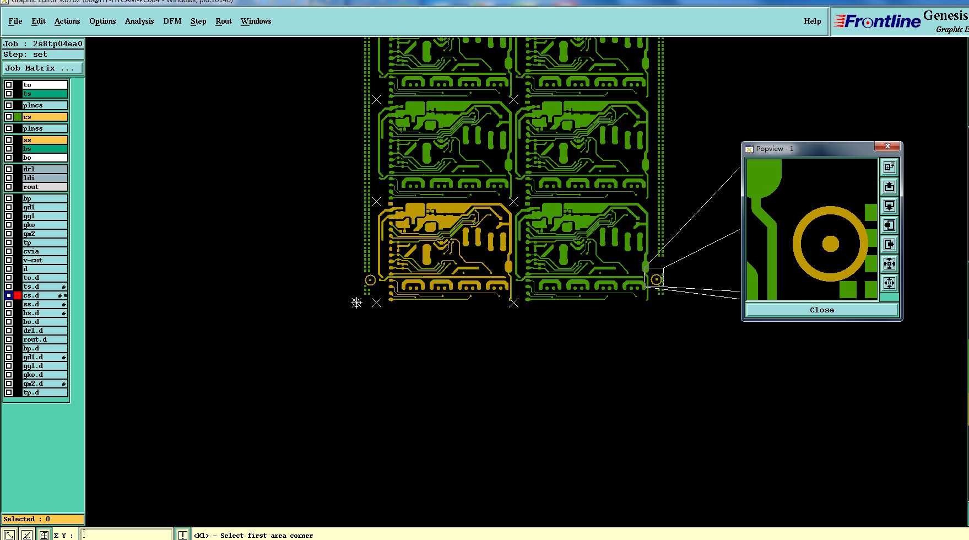Toggle display of the drl layer

coord(9,169)
